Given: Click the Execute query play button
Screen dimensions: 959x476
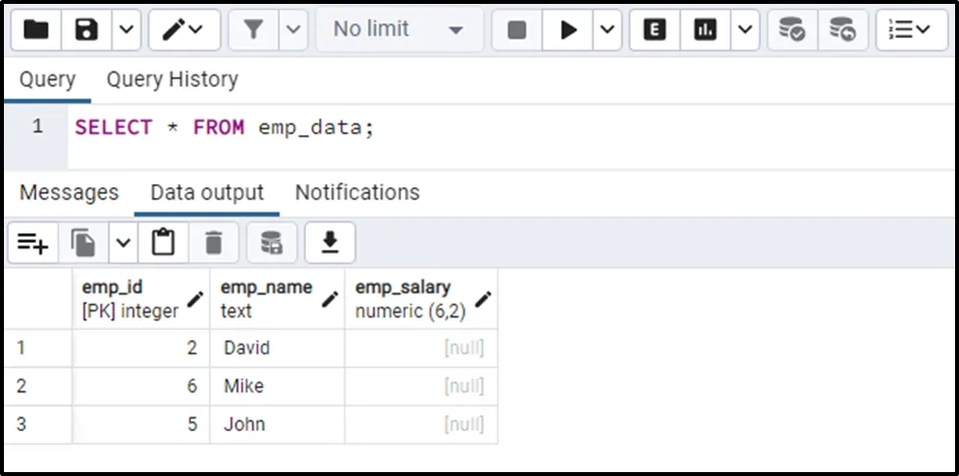Looking at the screenshot, I should (568, 30).
